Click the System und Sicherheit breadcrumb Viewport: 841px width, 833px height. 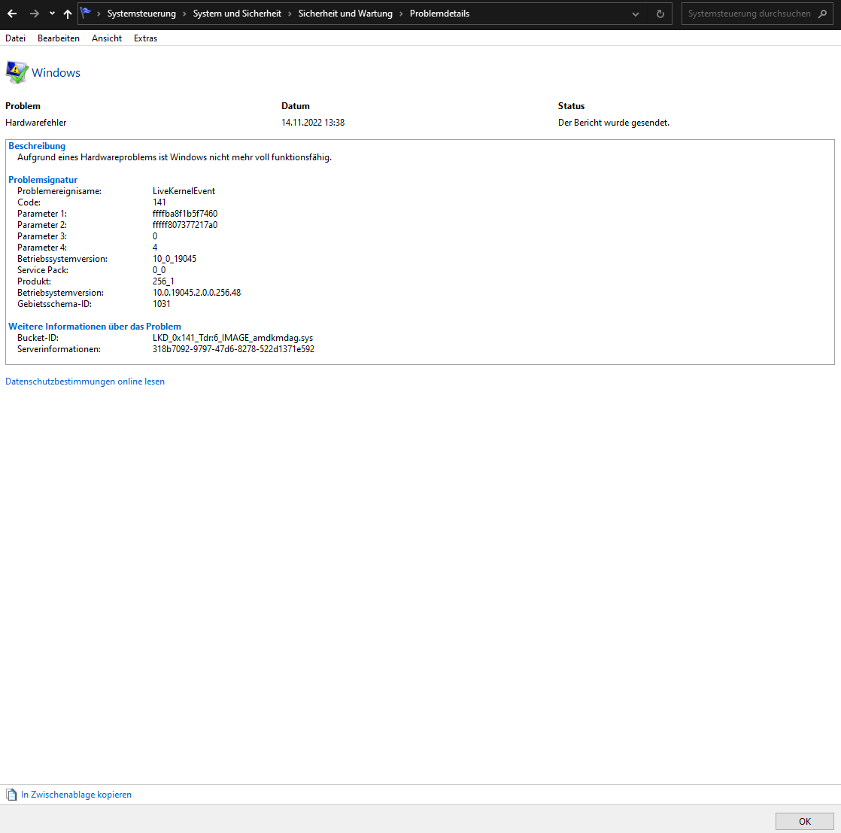pyautogui.click(x=237, y=14)
